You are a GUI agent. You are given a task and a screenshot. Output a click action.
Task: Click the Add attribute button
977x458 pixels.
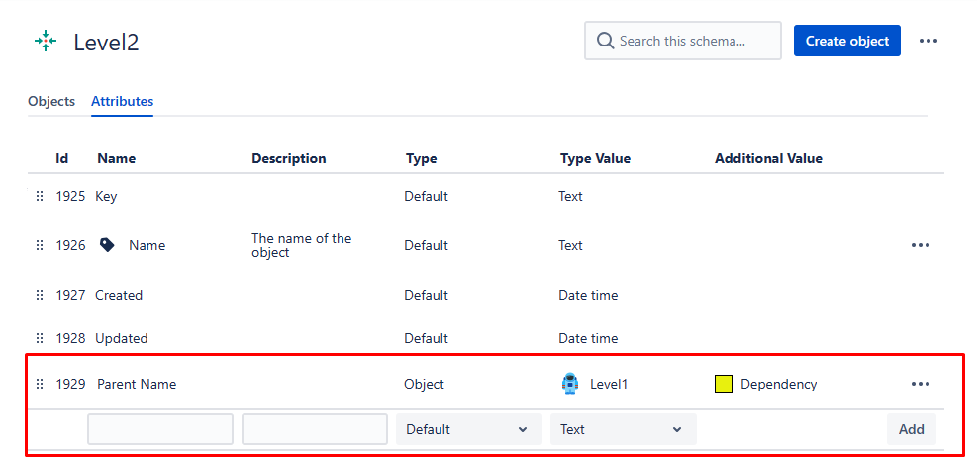(x=911, y=429)
